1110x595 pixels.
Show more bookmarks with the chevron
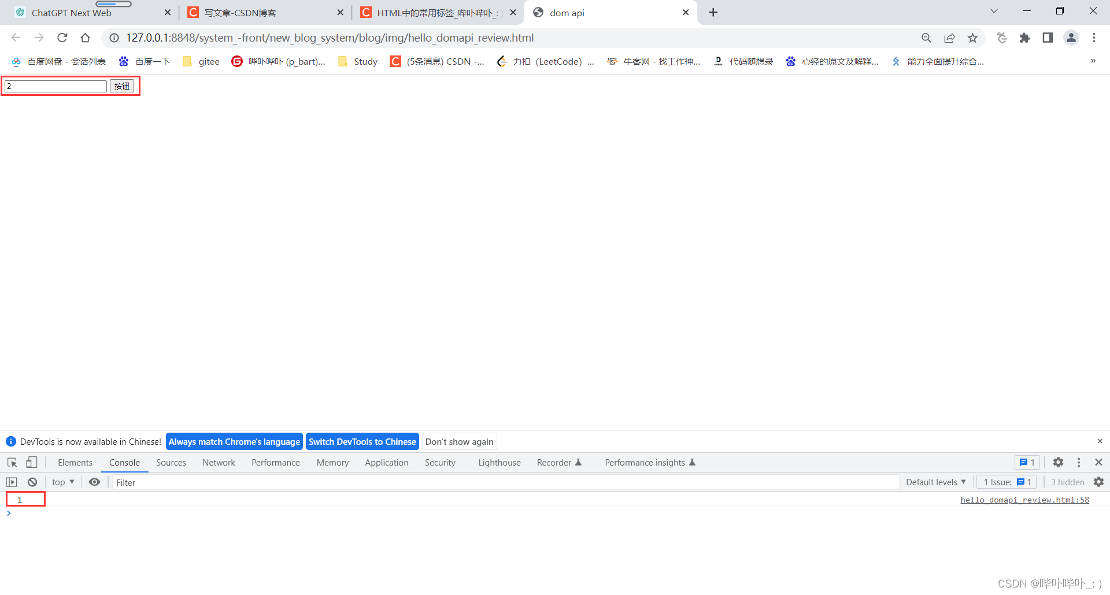tap(1093, 61)
